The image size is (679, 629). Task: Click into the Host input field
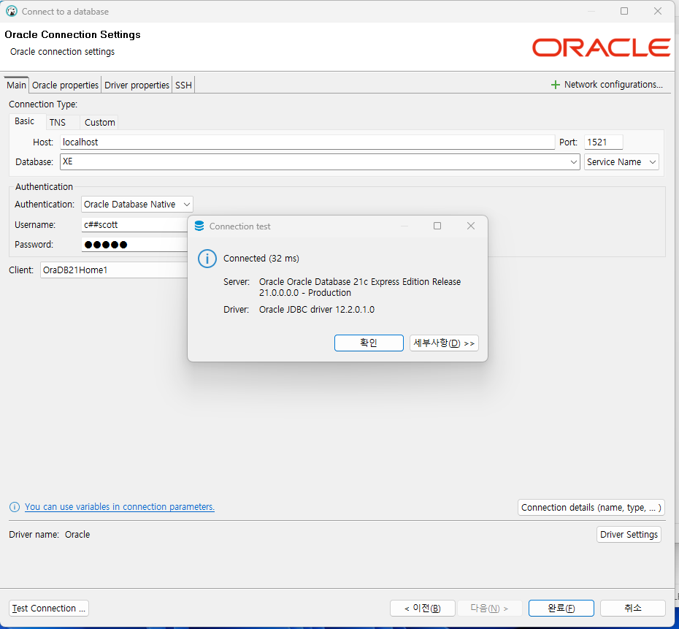coord(307,142)
